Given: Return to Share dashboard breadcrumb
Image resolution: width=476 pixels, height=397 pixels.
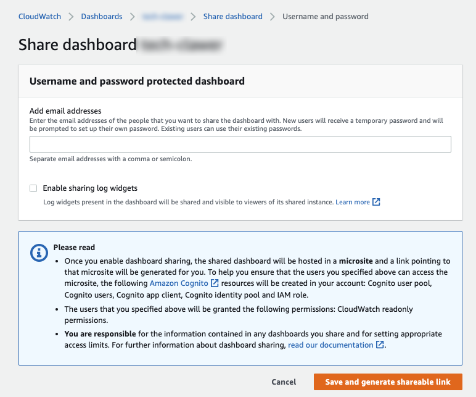Looking at the screenshot, I should coord(232,17).
